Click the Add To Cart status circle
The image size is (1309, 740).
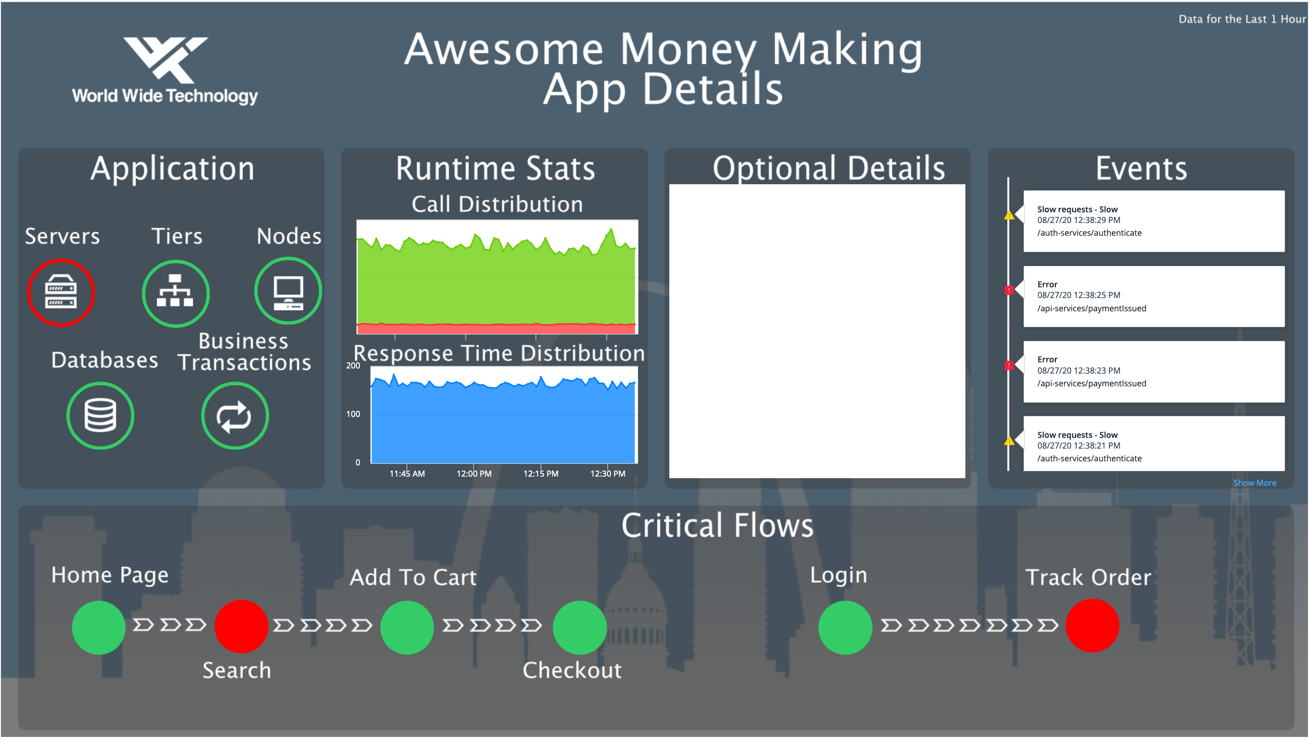pos(407,627)
